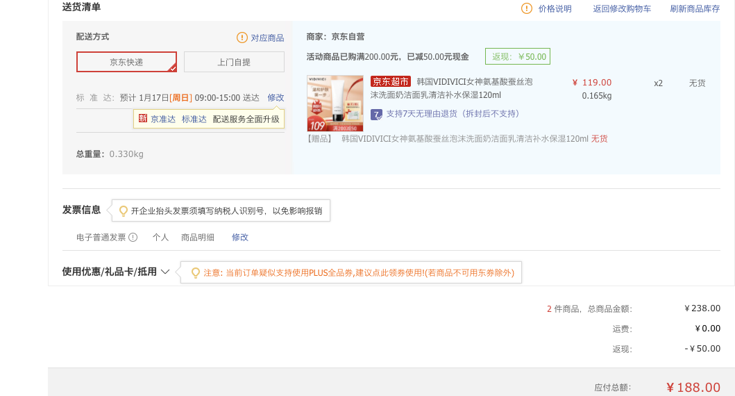
Task: Click the 7-day return shield icon
Action: 376,115
